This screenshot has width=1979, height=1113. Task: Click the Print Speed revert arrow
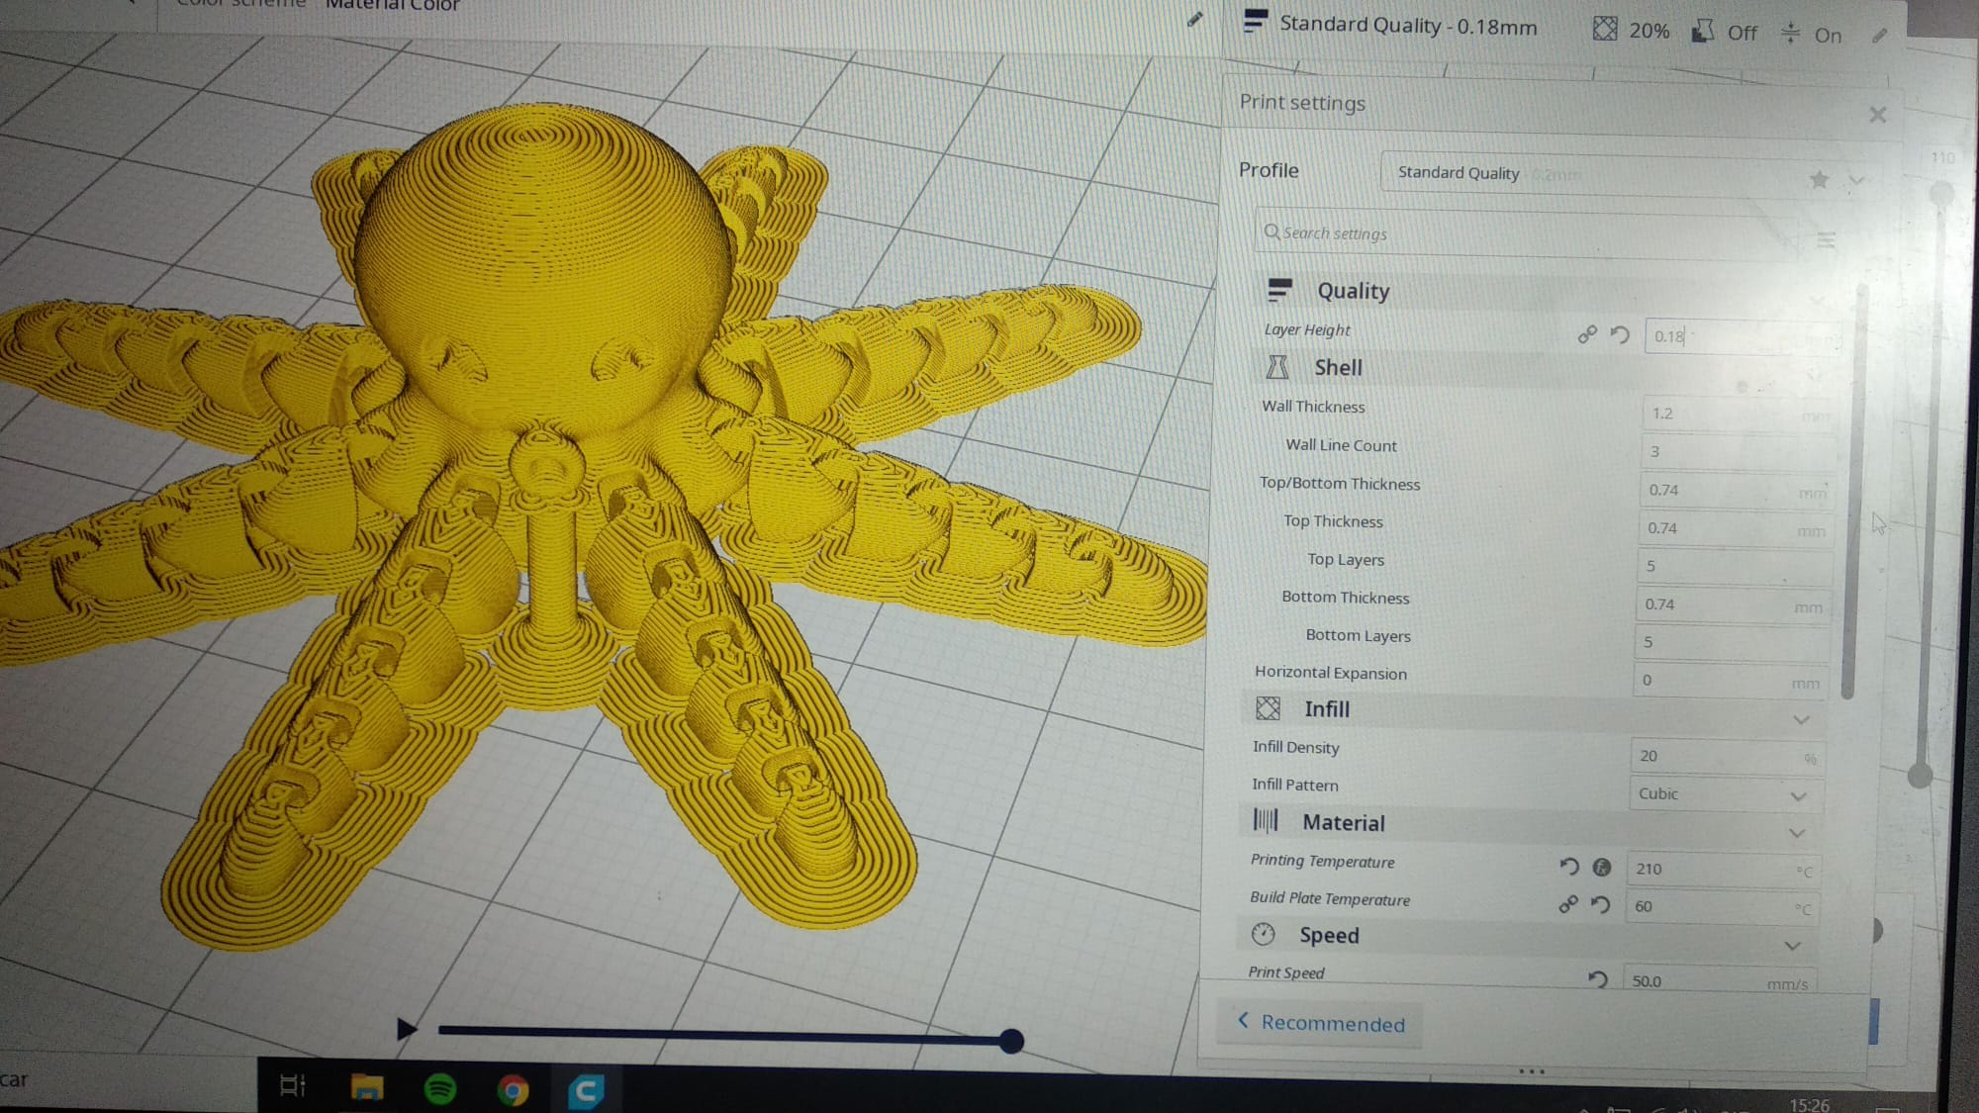1597,979
